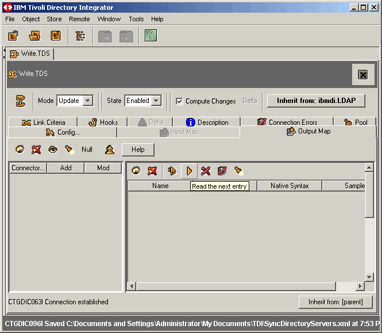Click the building icon next to Null

[110, 150]
